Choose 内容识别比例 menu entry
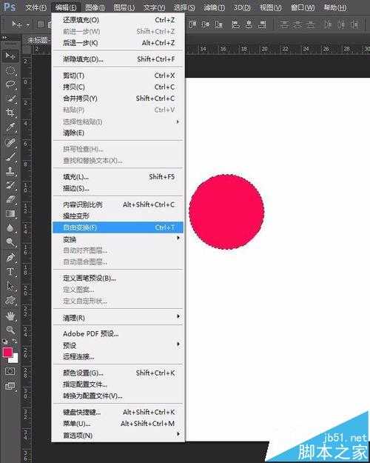The width and height of the screenshot is (370, 463). coord(118,204)
